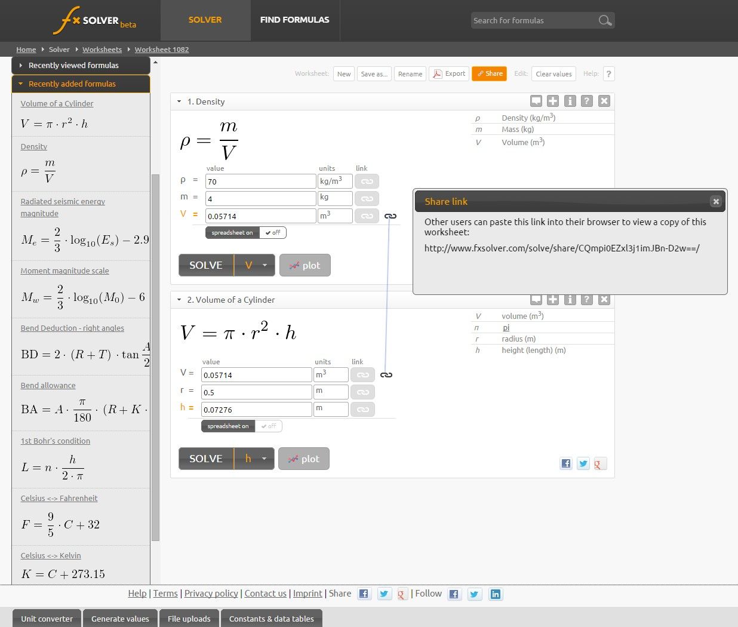Toggle spreadsheet mode for the Density formula
Image resolution: width=738 pixels, height=627 pixels.
coord(232,232)
